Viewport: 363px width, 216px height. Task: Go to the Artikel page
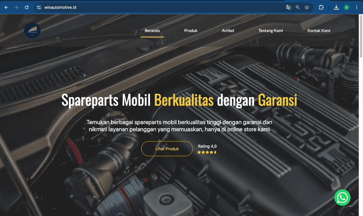coord(228,31)
